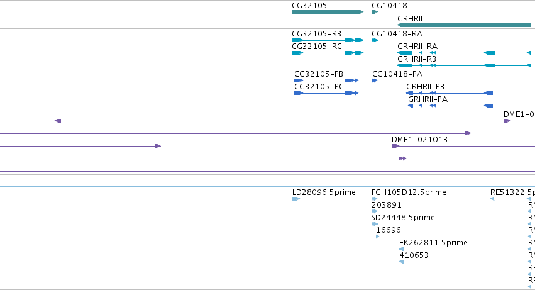This screenshot has height=290, width=535.
Task: Click the DME1-021013 purple start glyph
Action: [395, 146]
